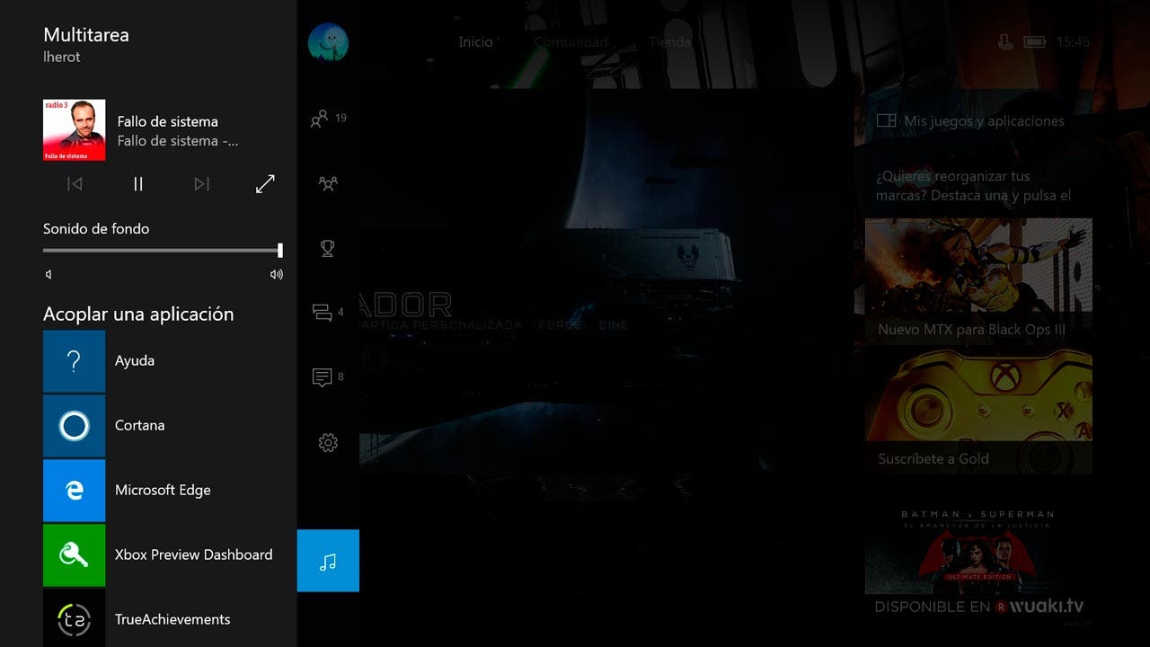Screen dimensions: 1150x647
Task: Open the TrueAchievements tile icon
Action: 75,618
